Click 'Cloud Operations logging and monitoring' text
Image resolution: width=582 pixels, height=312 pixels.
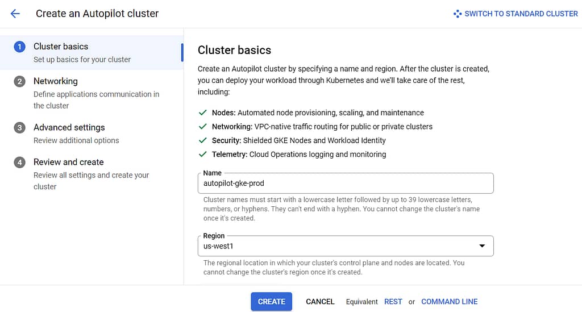tap(318, 155)
